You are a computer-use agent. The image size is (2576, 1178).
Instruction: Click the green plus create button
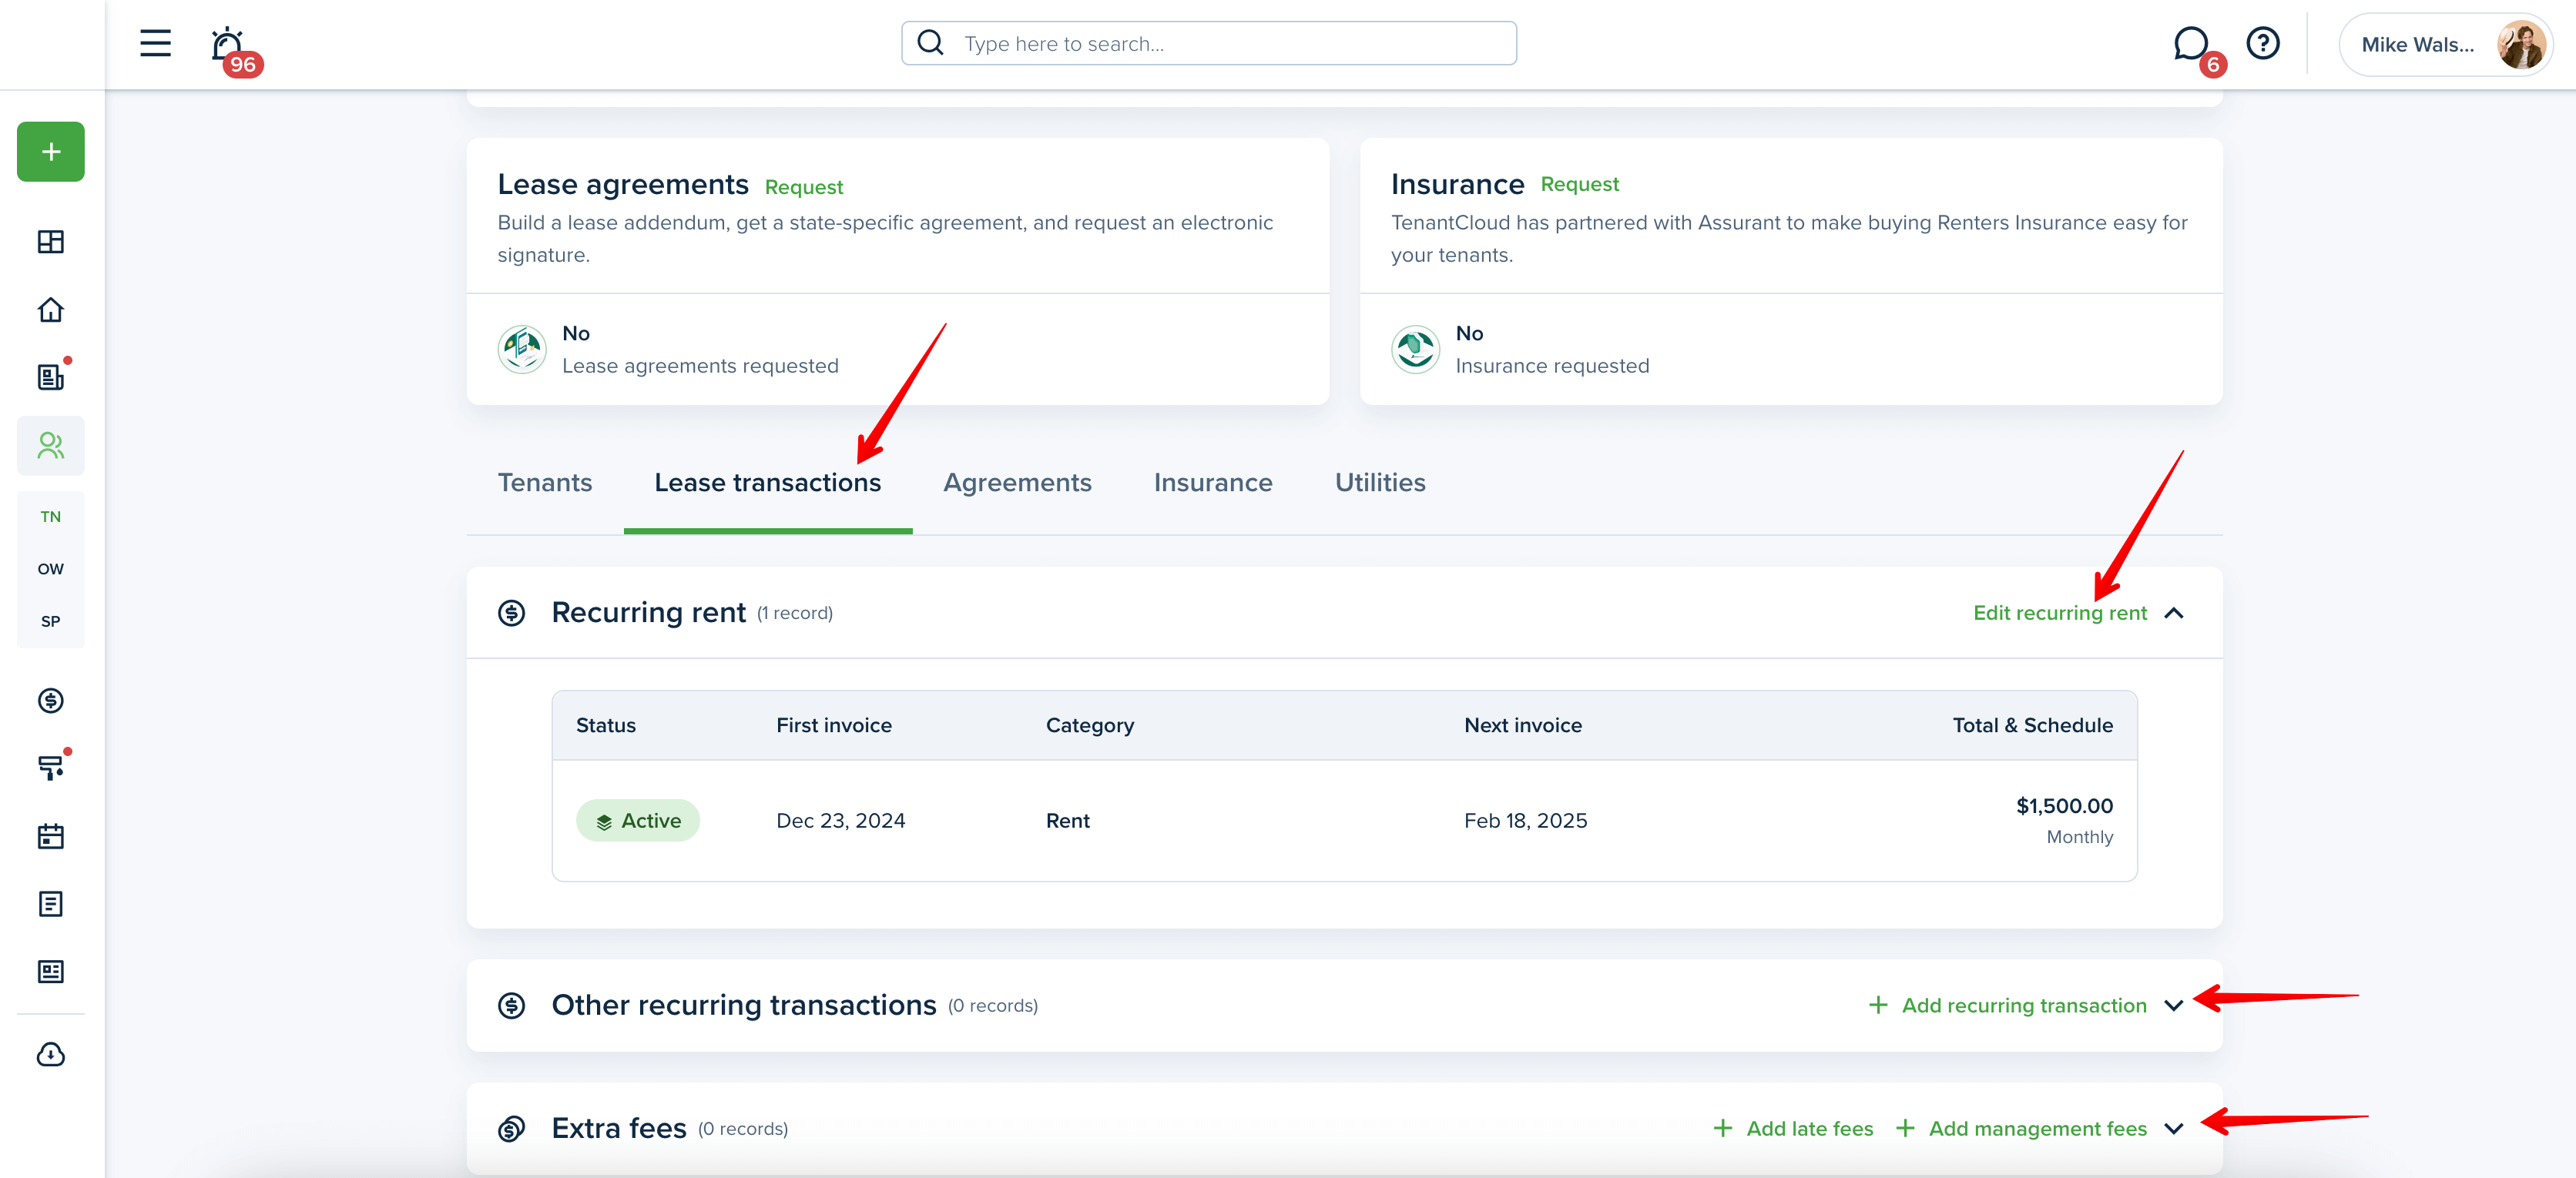pos(51,152)
